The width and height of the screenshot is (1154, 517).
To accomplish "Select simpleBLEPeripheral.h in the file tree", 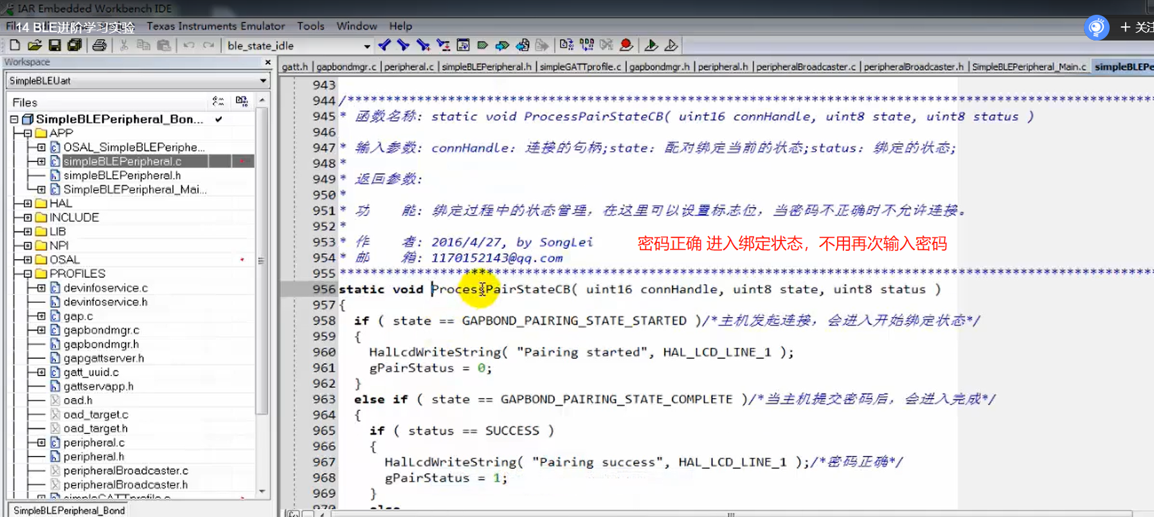I will point(122,176).
